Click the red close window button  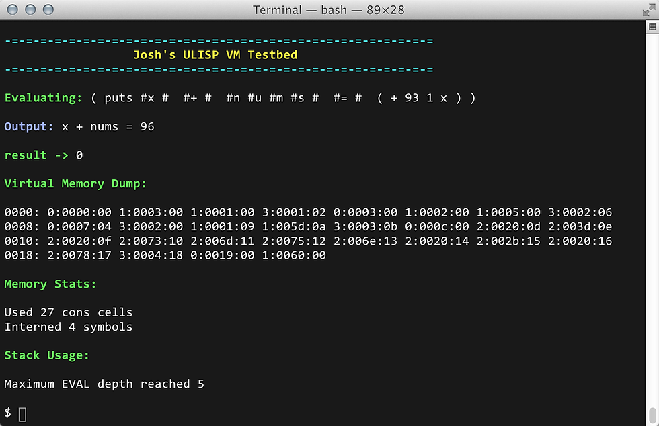13,9
